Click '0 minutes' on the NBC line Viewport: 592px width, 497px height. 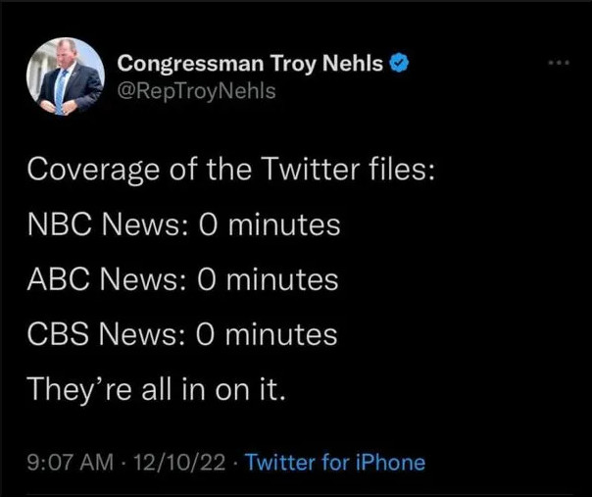point(266,225)
